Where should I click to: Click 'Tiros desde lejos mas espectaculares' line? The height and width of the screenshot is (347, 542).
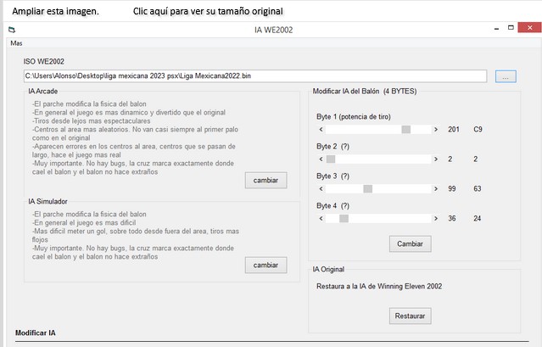pos(92,121)
